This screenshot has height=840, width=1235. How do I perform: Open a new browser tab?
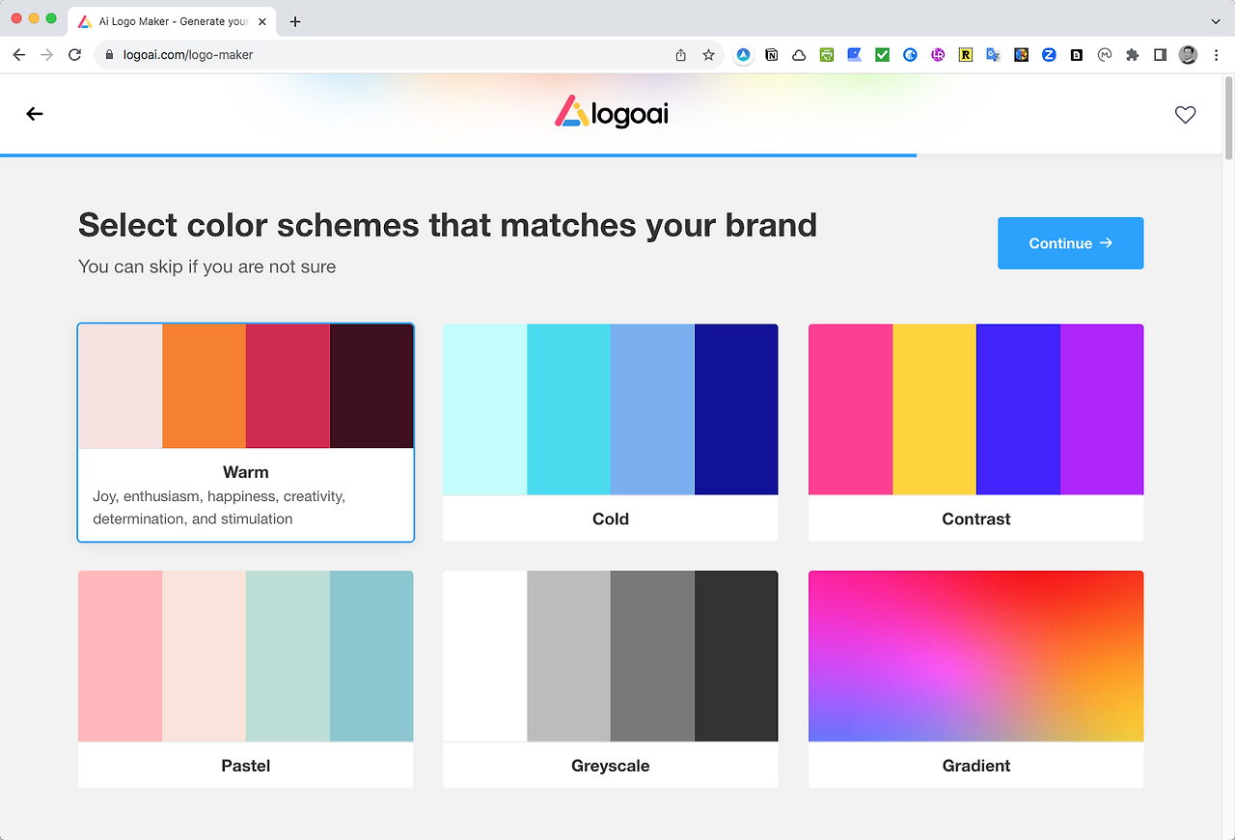tap(295, 21)
